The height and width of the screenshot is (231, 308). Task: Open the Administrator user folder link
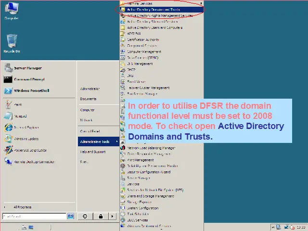[x=98, y=89]
